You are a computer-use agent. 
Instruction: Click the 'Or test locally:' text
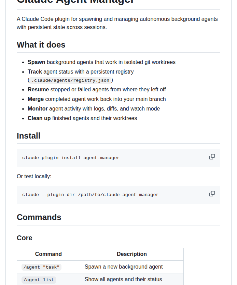pos(34,177)
